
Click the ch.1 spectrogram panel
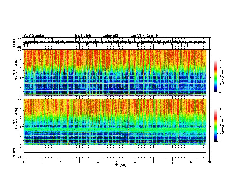click(115, 73)
